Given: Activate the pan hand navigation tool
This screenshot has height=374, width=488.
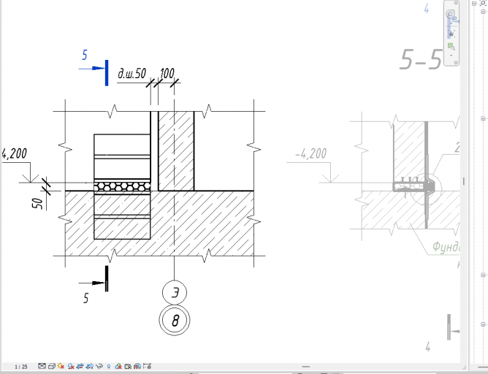Looking at the screenshot, I should coord(451,34).
